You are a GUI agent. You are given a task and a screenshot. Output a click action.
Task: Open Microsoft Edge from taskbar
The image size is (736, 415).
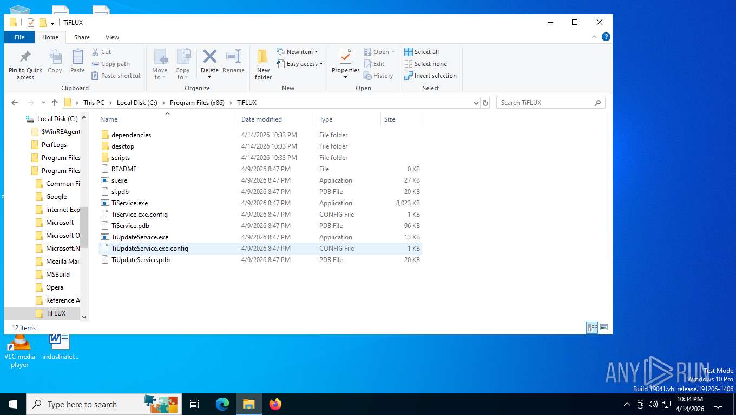pos(222,404)
